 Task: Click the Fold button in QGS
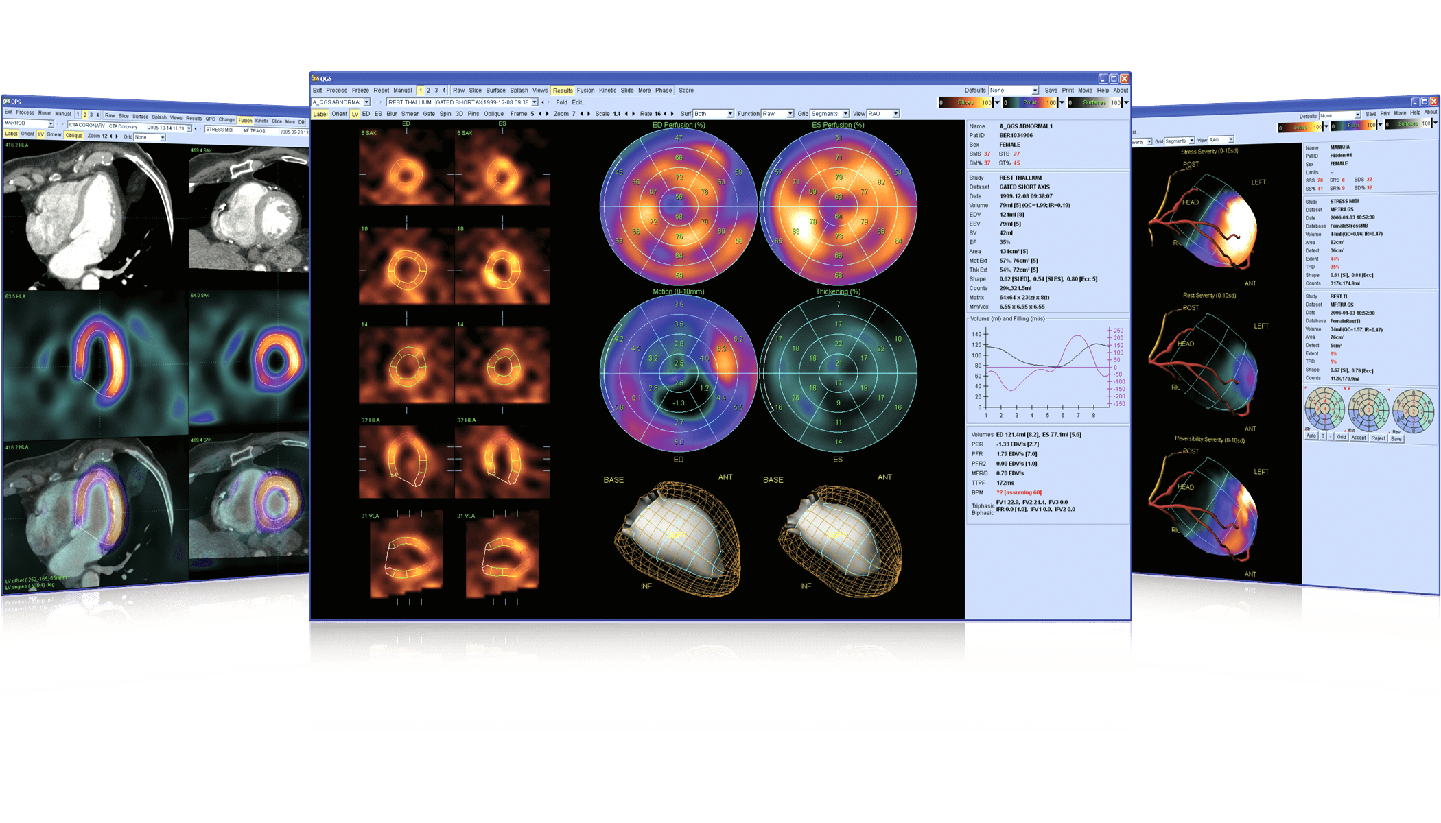point(561,102)
